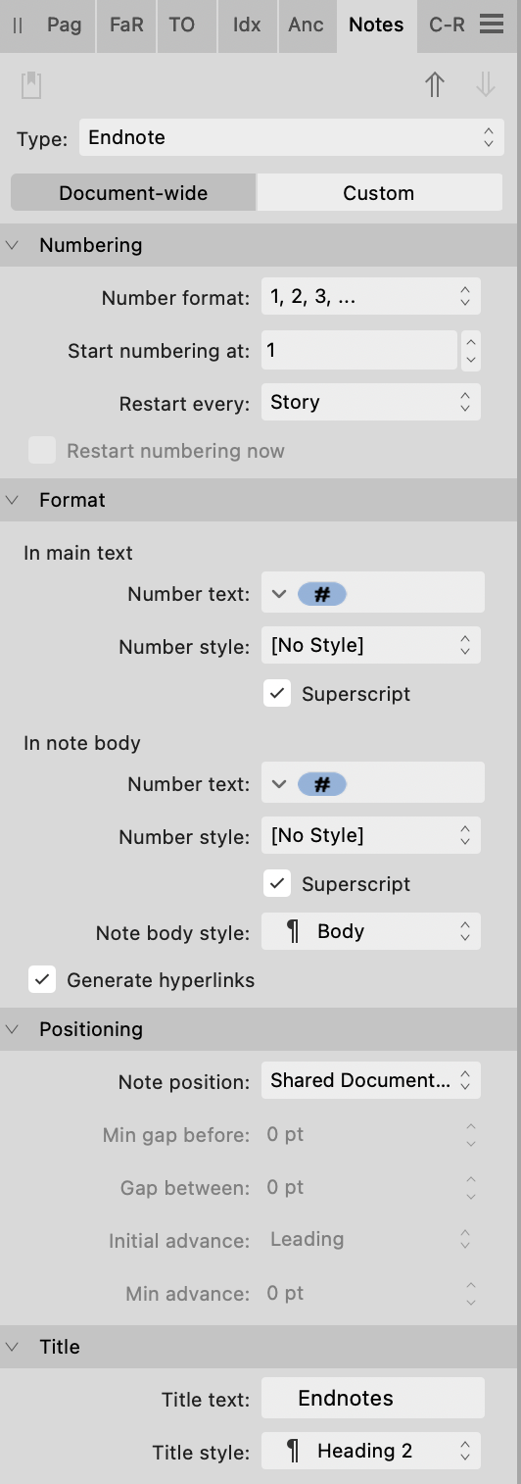Image resolution: width=521 pixels, height=1484 pixels.
Task: Open the panel hamburger menu
Action: pos(492,25)
